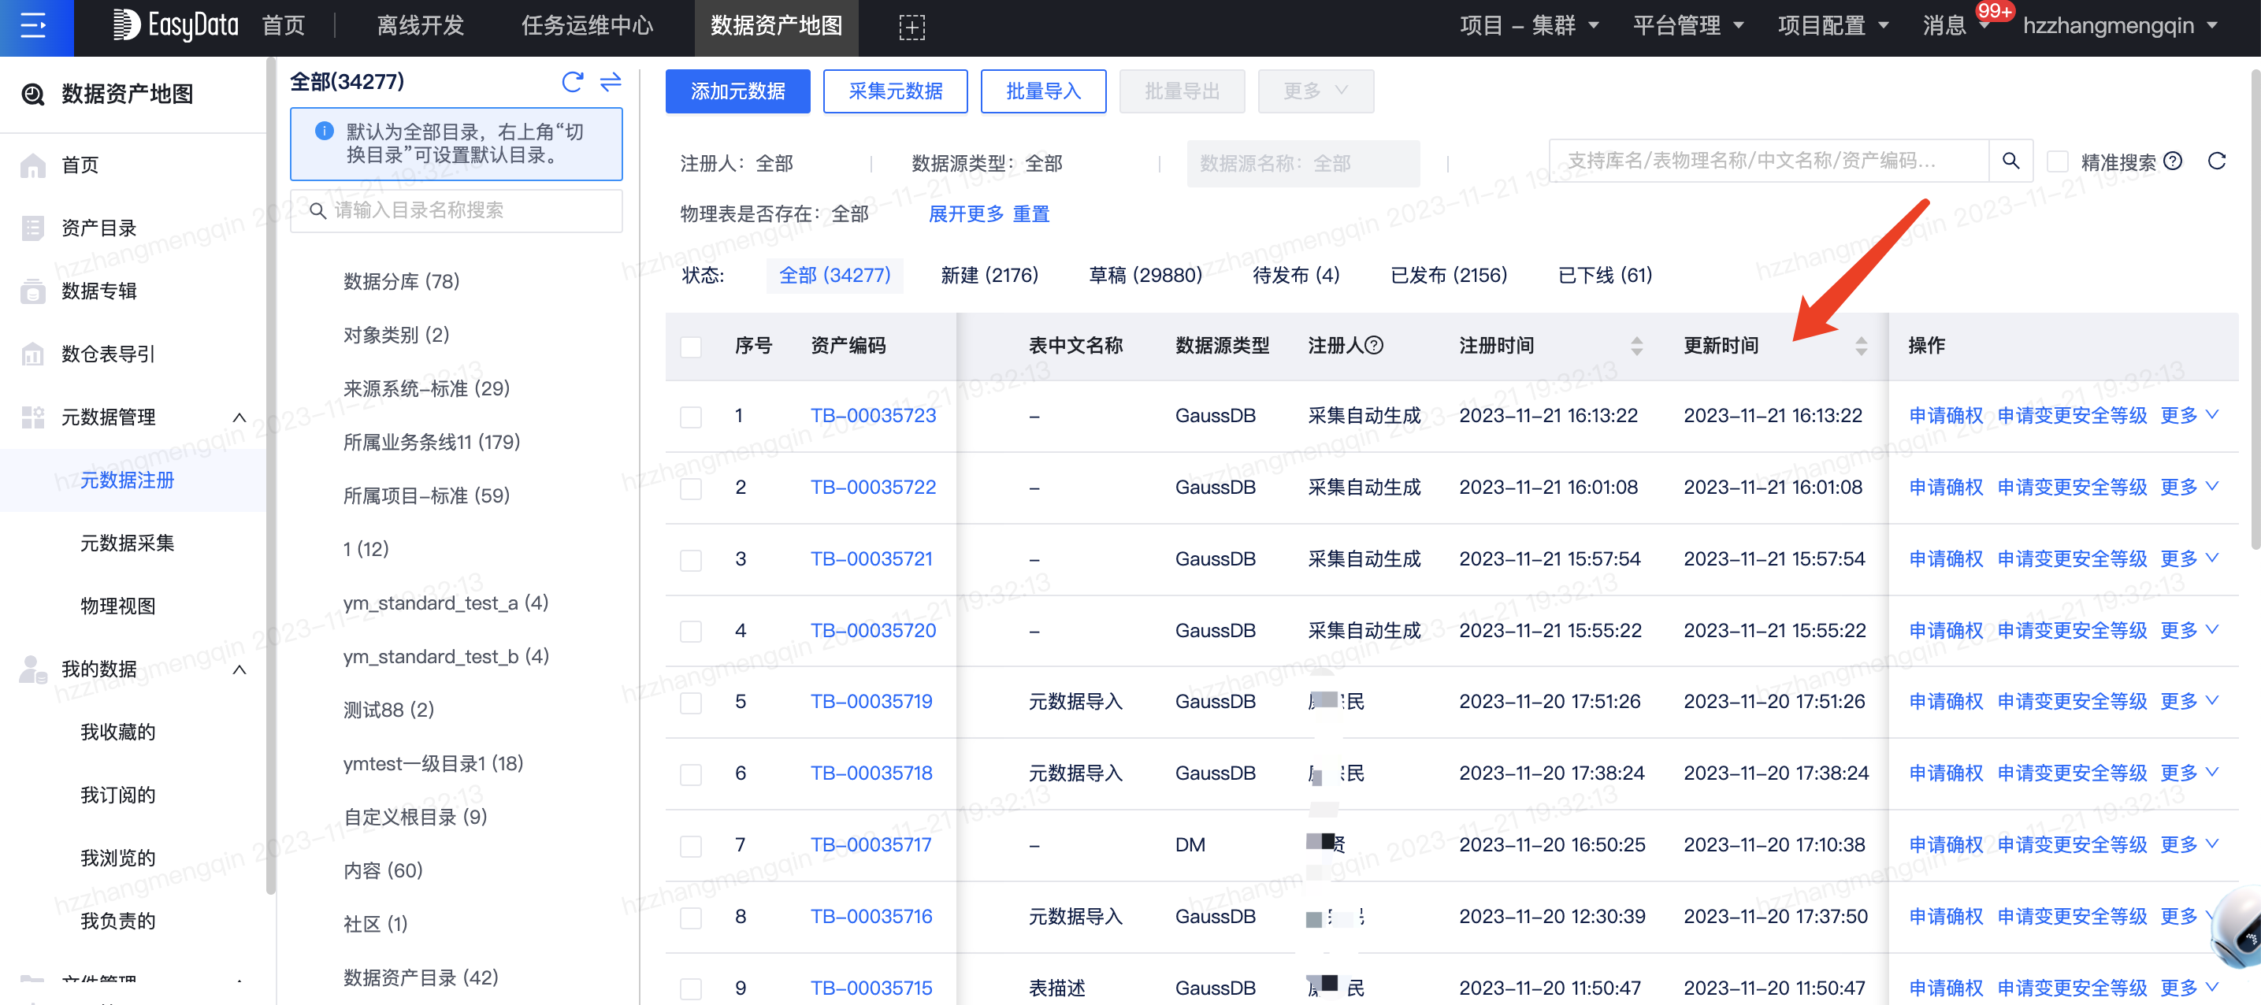Open 更多 menu for row TB-00035723
This screenshot has width=2261, height=1005.
coord(2189,415)
